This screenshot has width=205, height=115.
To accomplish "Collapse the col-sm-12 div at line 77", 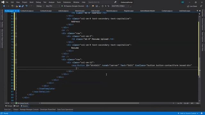I will click(16, 63).
